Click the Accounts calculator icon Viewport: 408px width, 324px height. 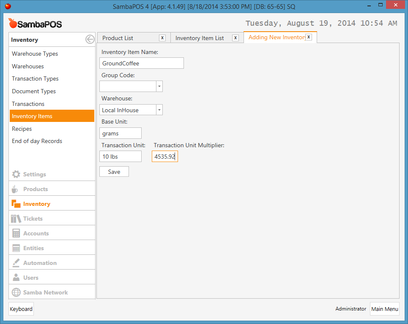pyautogui.click(x=16, y=233)
